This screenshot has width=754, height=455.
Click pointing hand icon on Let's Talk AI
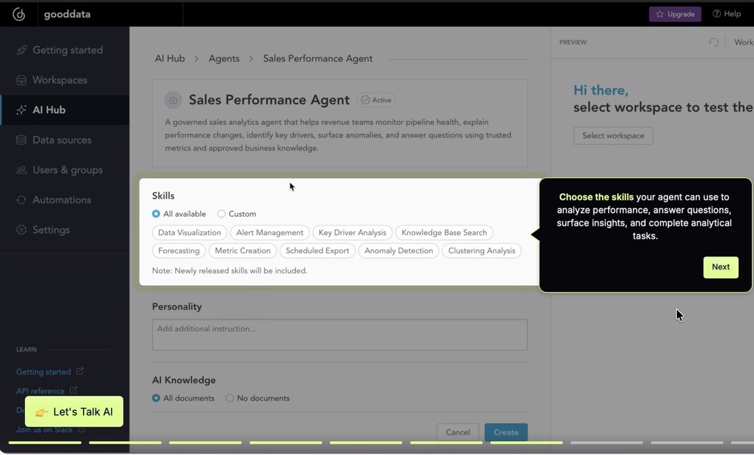click(41, 412)
